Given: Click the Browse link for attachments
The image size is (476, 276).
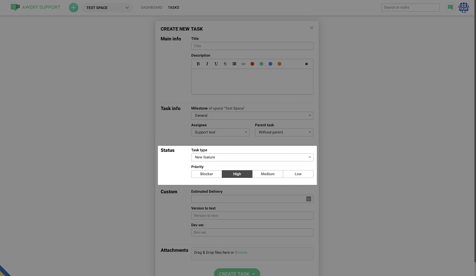Looking at the screenshot, I should pyautogui.click(x=241, y=252).
